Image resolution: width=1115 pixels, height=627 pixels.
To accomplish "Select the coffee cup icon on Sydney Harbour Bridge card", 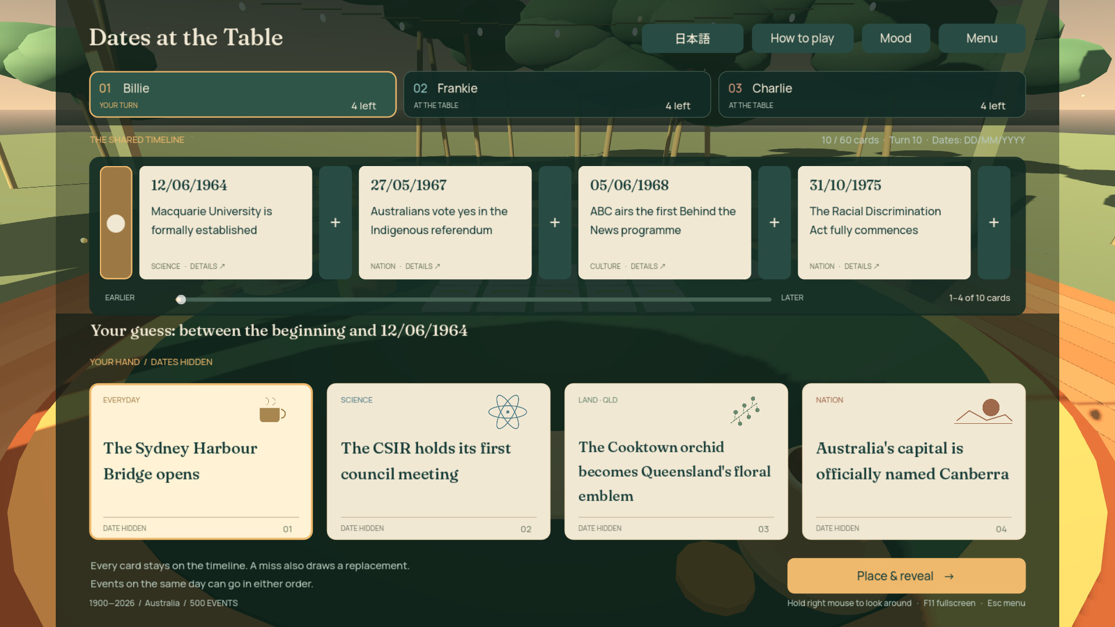I will (272, 410).
